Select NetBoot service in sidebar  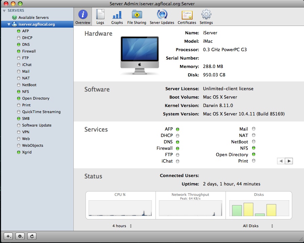[x=37, y=85]
